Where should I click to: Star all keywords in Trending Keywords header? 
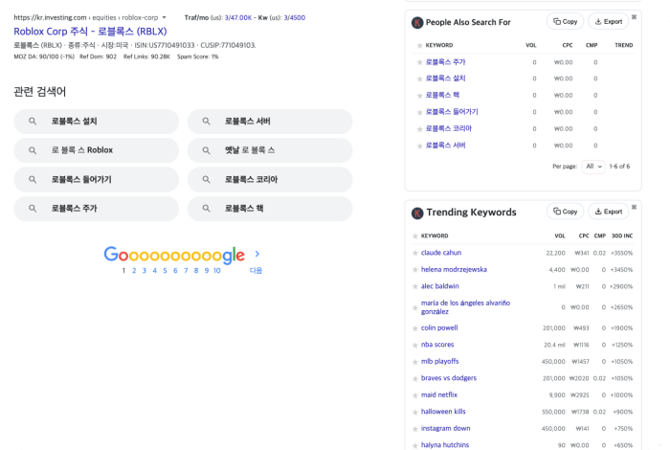pyautogui.click(x=414, y=236)
